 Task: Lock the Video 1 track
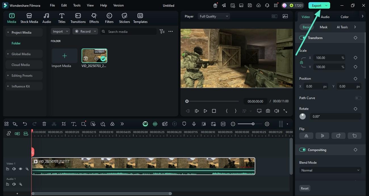7,169
